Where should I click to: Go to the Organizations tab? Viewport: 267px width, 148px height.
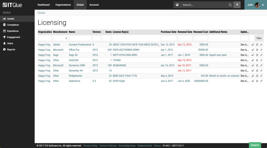click(x=63, y=5)
